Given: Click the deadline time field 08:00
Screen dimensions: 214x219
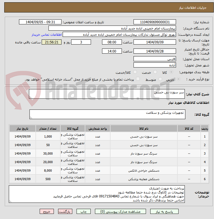Looking at the screenshot, I should point(112,42).
